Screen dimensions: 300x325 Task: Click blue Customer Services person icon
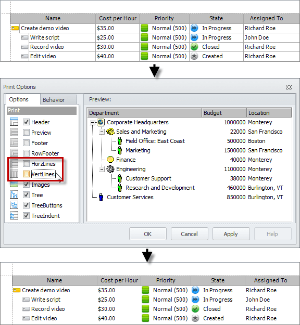[x=101, y=197]
